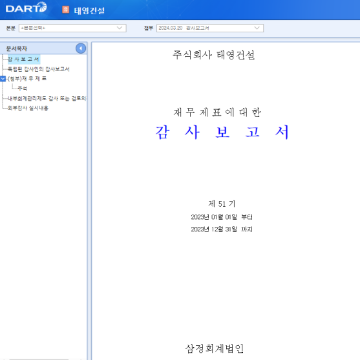Collapse the 문서목차 panel with arrow button

coord(81,48)
